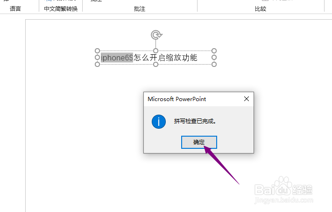Screen dimensions: 332x212
Task: Click the 比较 group label in the ribbon
Action: pyautogui.click(x=261, y=9)
